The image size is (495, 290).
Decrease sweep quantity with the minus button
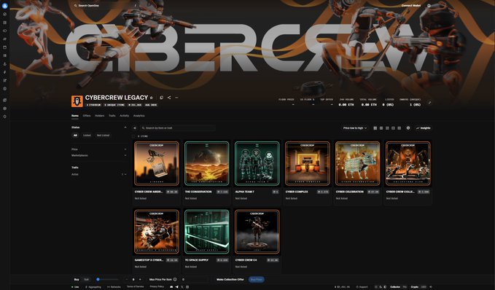coord(127,279)
